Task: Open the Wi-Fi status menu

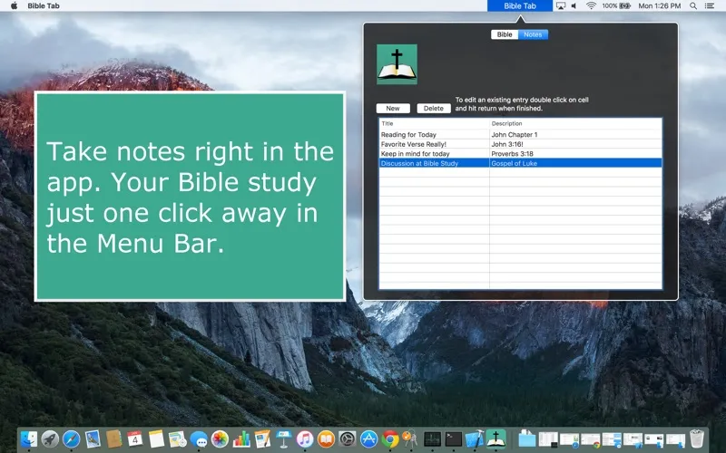Action: (x=591, y=6)
